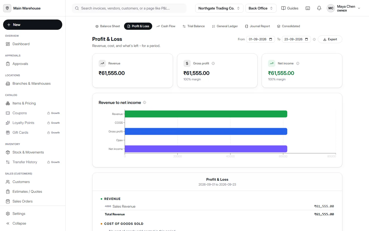369x231 pixels.
Task: Expand the Northgate Trading Co. selector
Action: 219,8
